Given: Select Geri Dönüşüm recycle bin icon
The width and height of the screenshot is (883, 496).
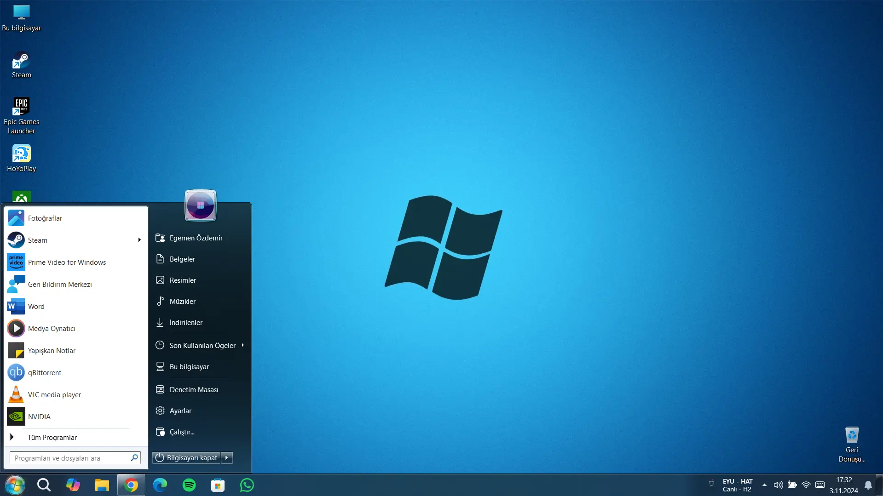Looking at the screenshot, I should tap(852, 445).
